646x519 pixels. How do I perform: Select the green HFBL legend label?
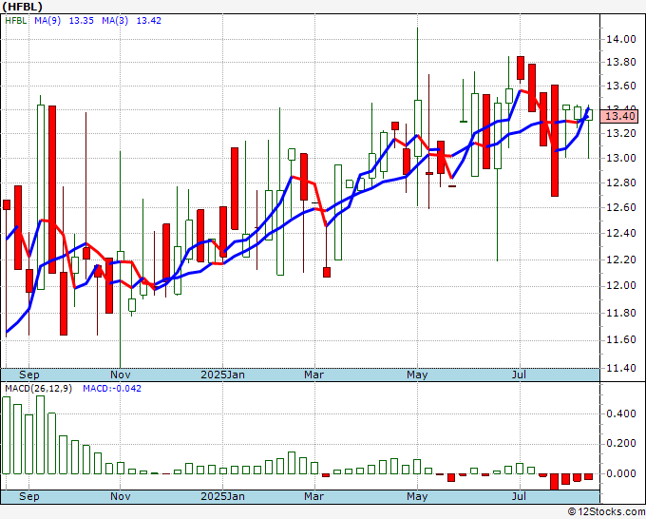(15, 21)
